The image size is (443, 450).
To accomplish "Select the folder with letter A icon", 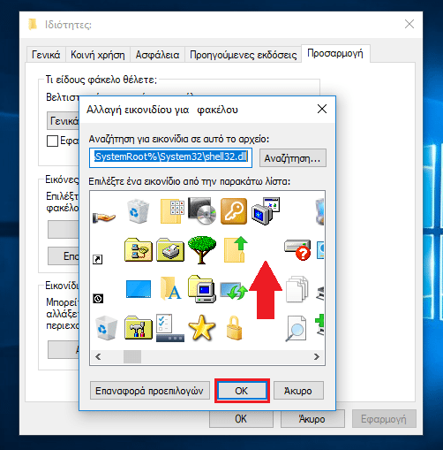I will point(171,288).
